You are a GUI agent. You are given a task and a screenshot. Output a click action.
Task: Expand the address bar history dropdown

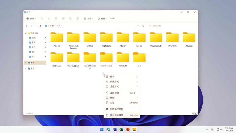pos(138,26)
